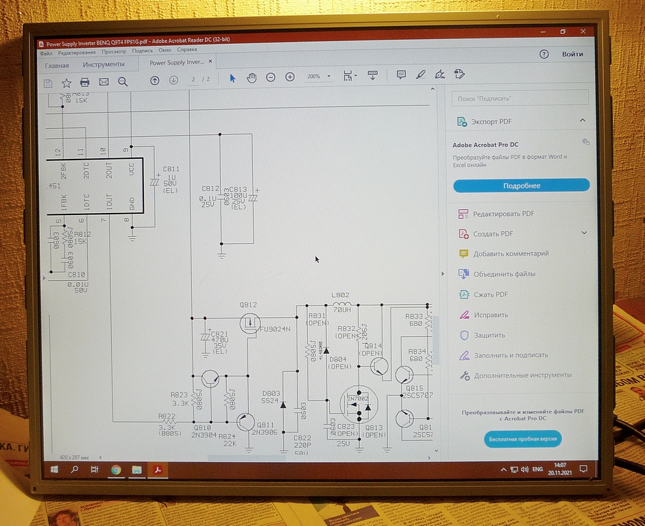Image resolution: width=645 pixels, height=526 pixels.
Task: Collapse the Экспорт PDF section
Action: pyautogui.click(x=583, y=121)
